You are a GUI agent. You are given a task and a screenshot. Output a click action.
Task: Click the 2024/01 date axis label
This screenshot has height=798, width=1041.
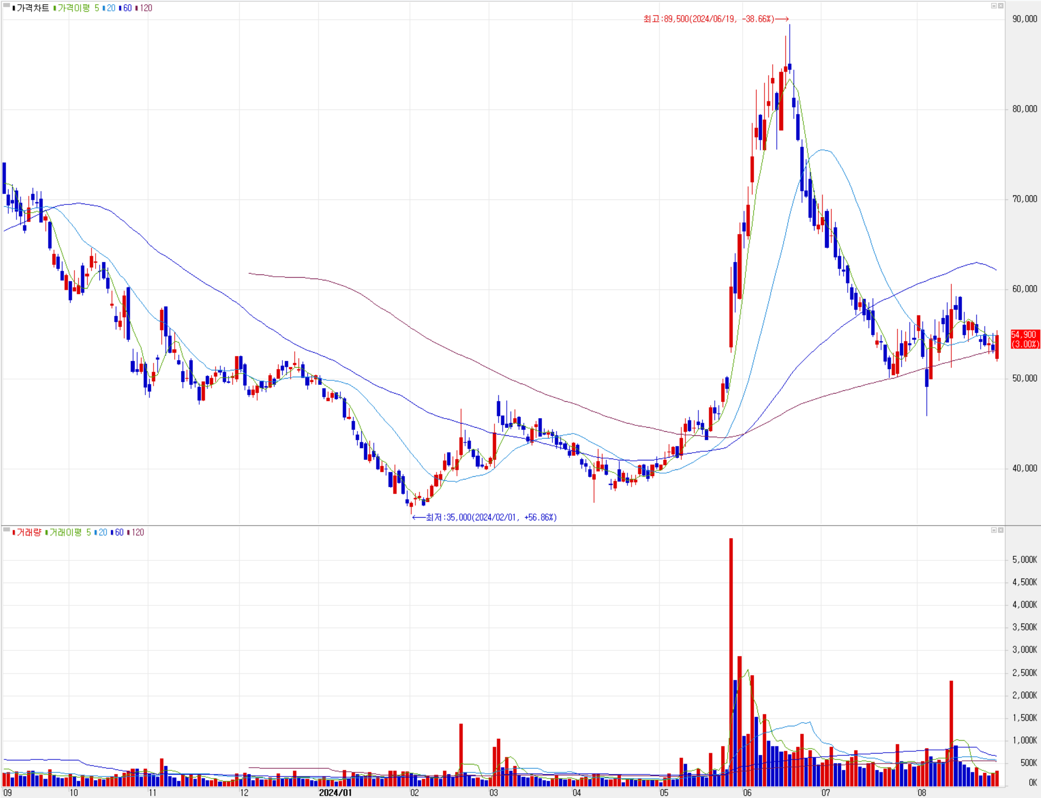click(335, 792)
